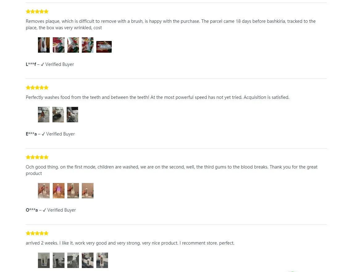Screen dimensions: 345x272
Task: Click reviewer name L***f
Action: tap(31, 64)
